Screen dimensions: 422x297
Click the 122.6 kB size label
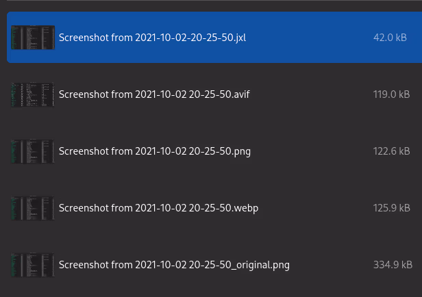click(391, 151)
